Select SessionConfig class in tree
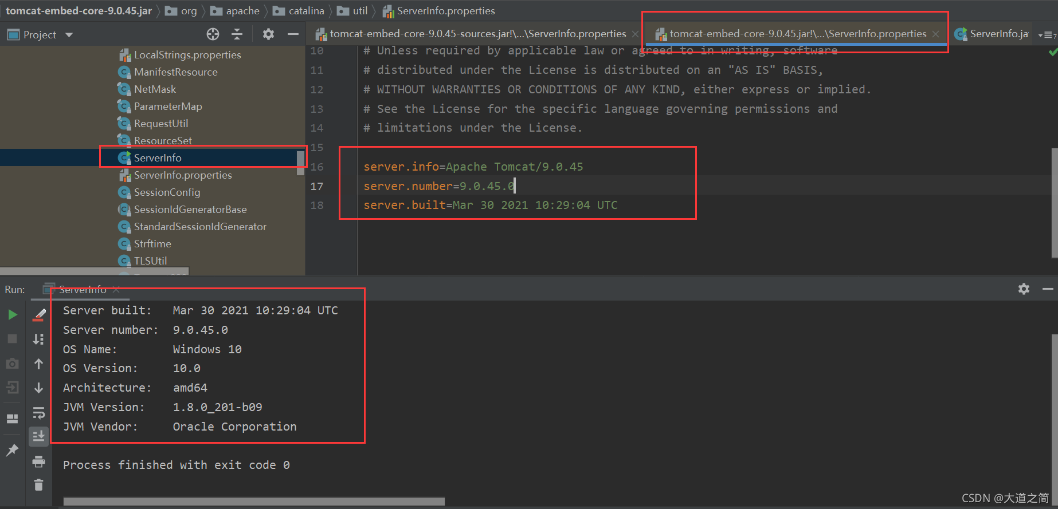Viewport: 1058px width, 509px height. (x=159, y=192)
